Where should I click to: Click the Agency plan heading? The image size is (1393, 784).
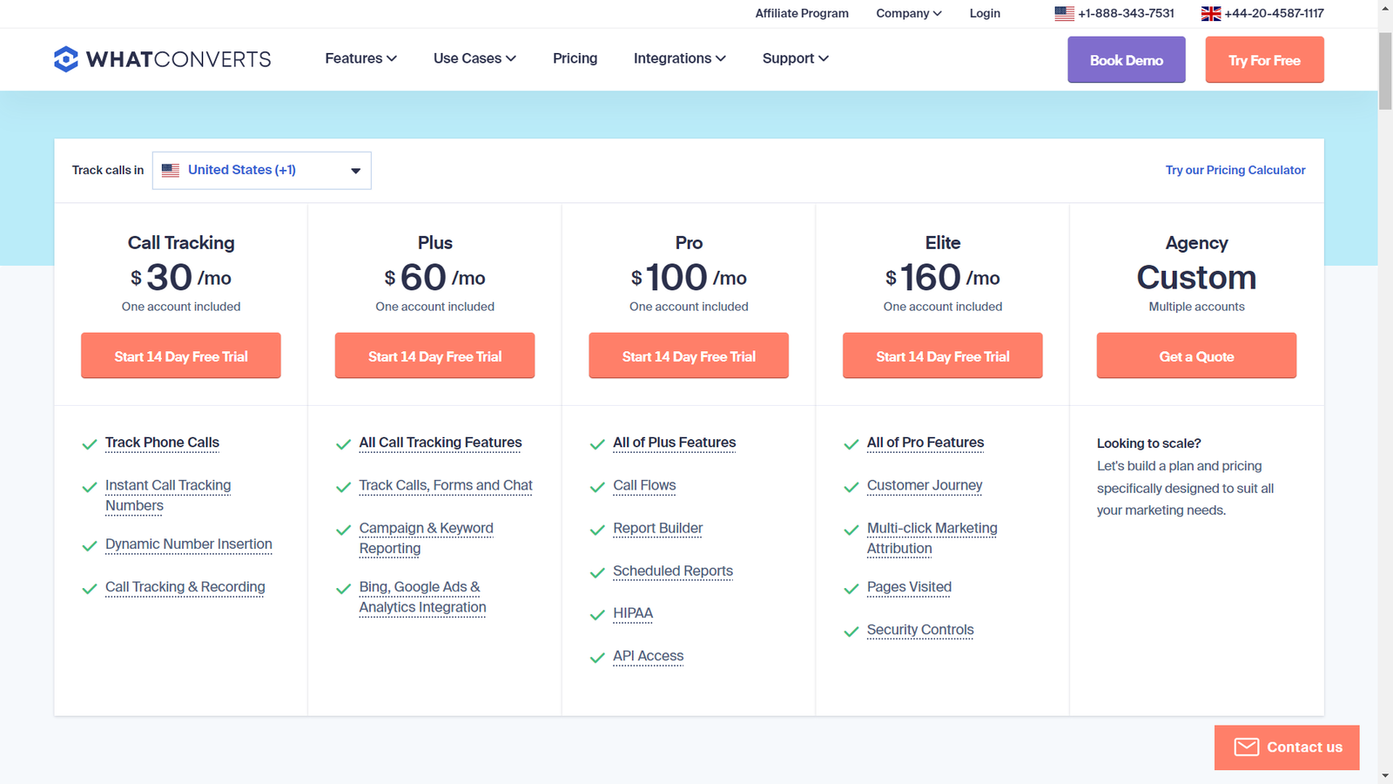pos(1196,243)
